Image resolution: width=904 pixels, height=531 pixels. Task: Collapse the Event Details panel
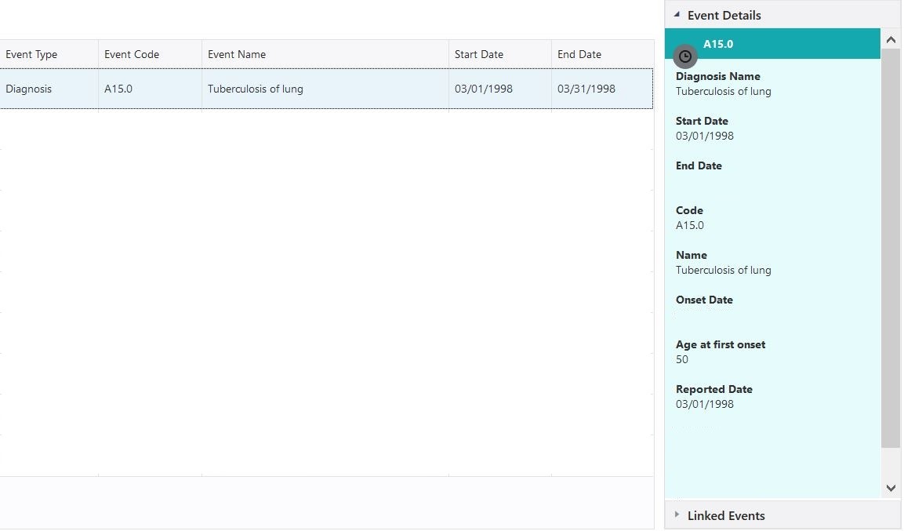[677, 15]
